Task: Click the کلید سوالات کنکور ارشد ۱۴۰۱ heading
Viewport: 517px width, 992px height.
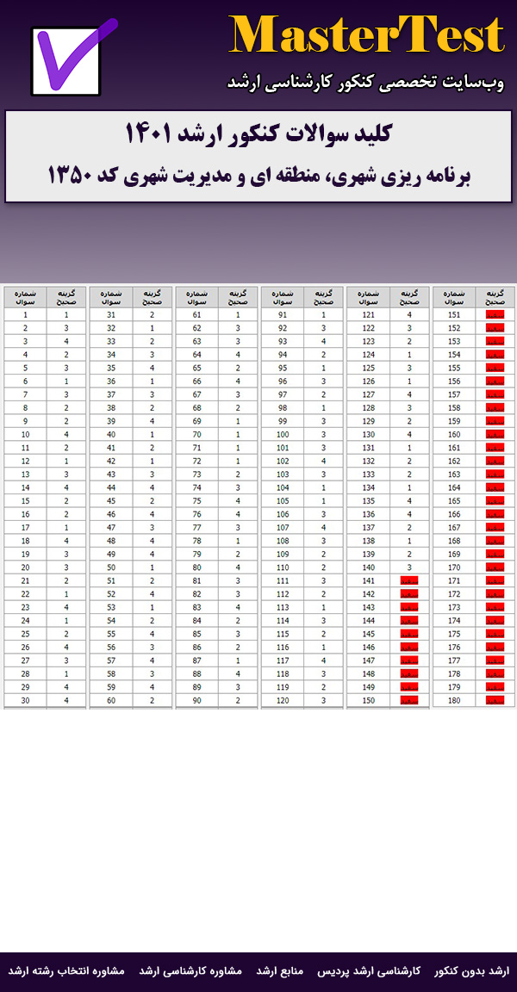Action: click(x=258, y=134)
